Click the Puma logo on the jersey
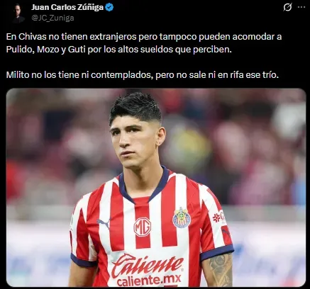This screenshot has width=310, height=289. pos(104,223)
